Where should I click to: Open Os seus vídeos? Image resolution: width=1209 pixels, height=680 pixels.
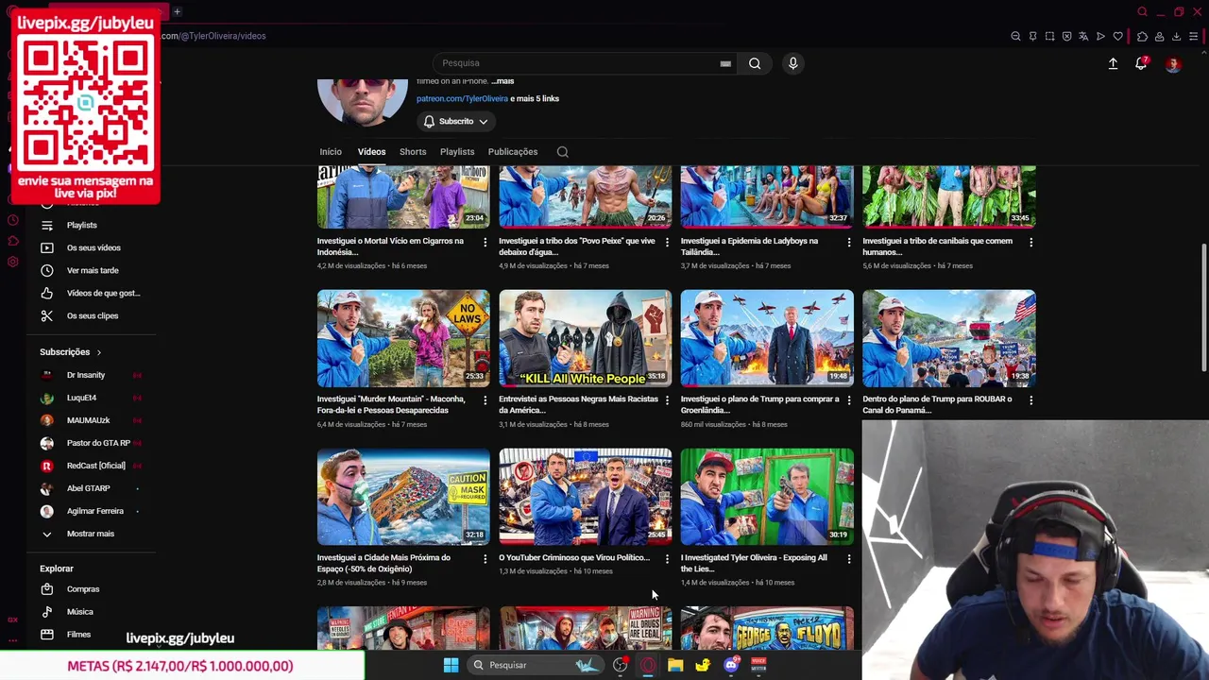pos(94,248)
